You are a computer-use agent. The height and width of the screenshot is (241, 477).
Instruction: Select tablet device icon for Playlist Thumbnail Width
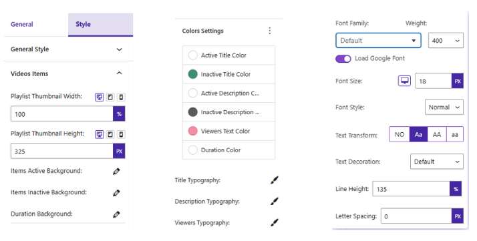[x=110, y=97]
